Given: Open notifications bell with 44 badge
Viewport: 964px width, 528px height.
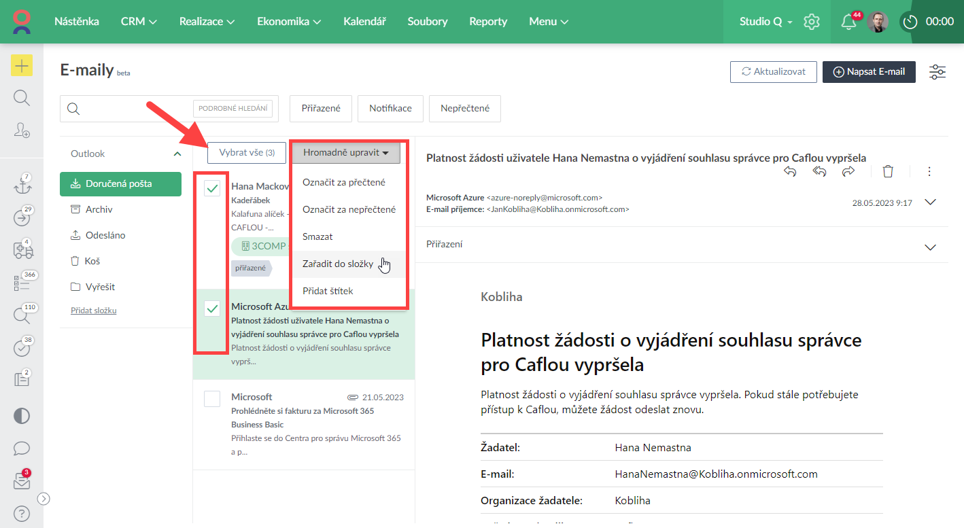Looking at the screenshot, I should [849, 22].
